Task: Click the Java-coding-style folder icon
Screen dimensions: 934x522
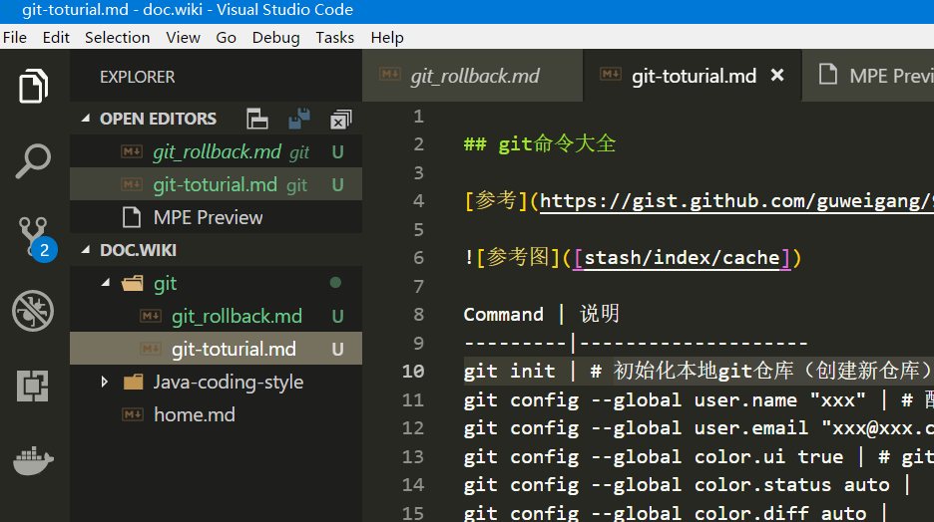Action: [133, 382]
